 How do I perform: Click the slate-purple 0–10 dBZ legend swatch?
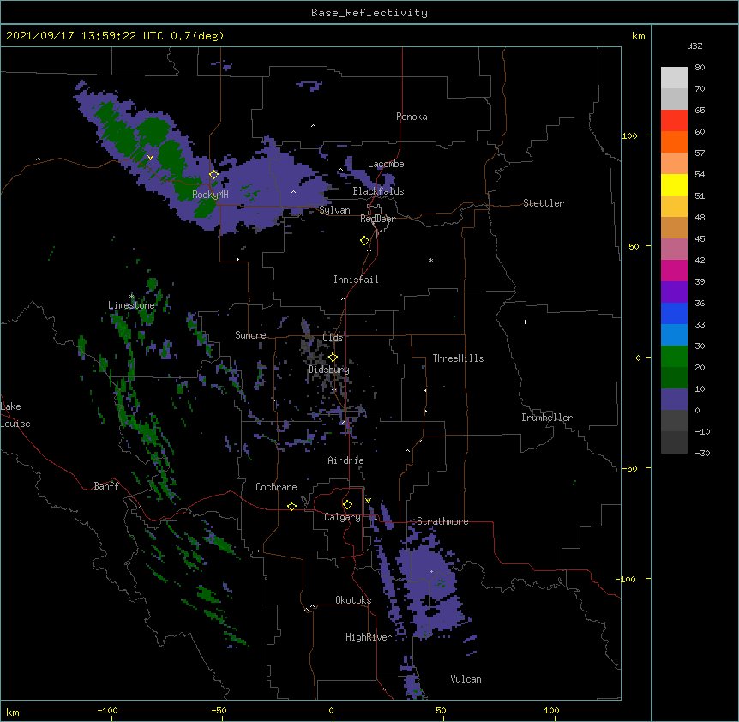[x=674, y=400]
